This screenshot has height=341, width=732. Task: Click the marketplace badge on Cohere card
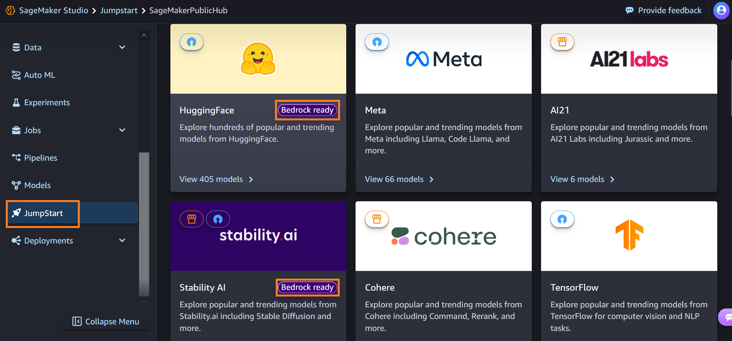click(x=377, y=219)
